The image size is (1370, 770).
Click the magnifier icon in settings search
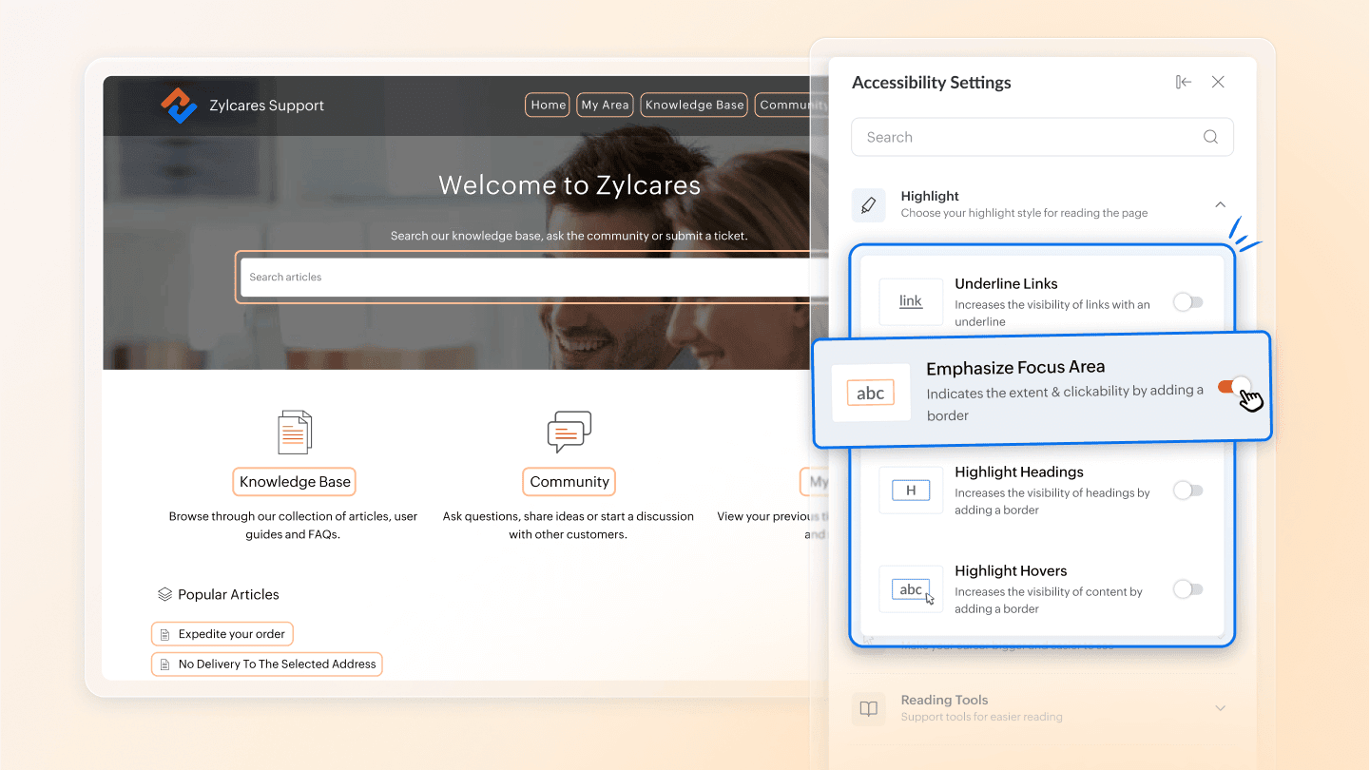1210,137
